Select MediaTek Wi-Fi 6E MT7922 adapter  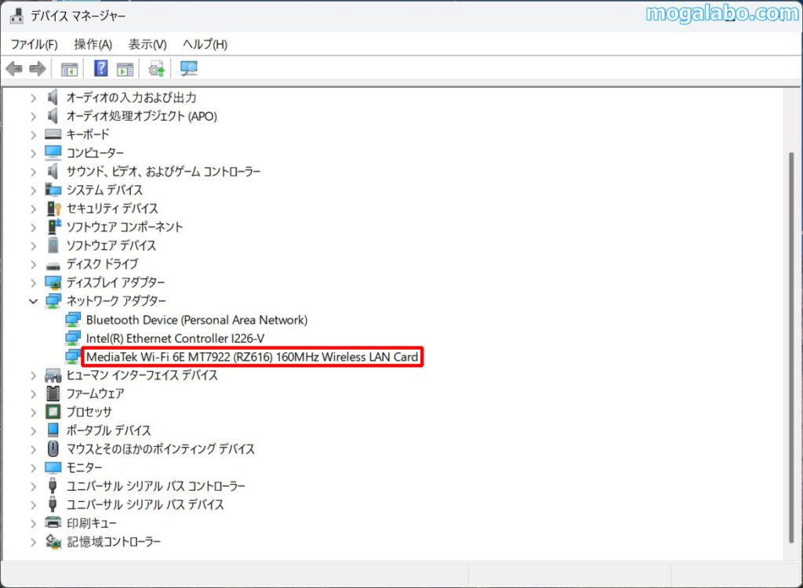point(252,357)
